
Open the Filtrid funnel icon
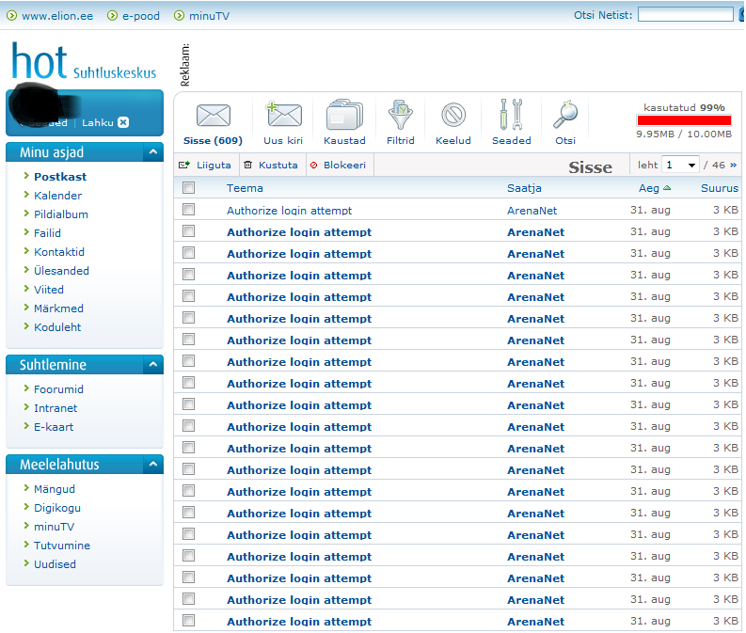pyautogui.click(x=400, y=115)
